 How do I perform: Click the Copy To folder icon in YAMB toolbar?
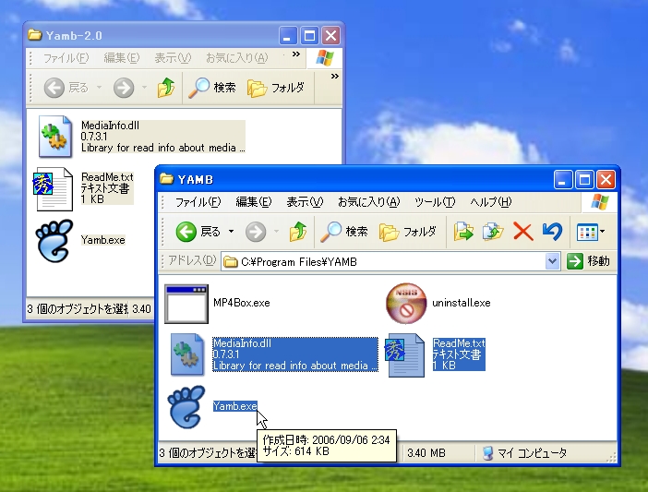pos(493,232)
